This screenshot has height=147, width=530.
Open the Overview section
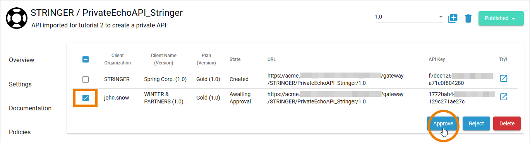(x=22, y=60)
